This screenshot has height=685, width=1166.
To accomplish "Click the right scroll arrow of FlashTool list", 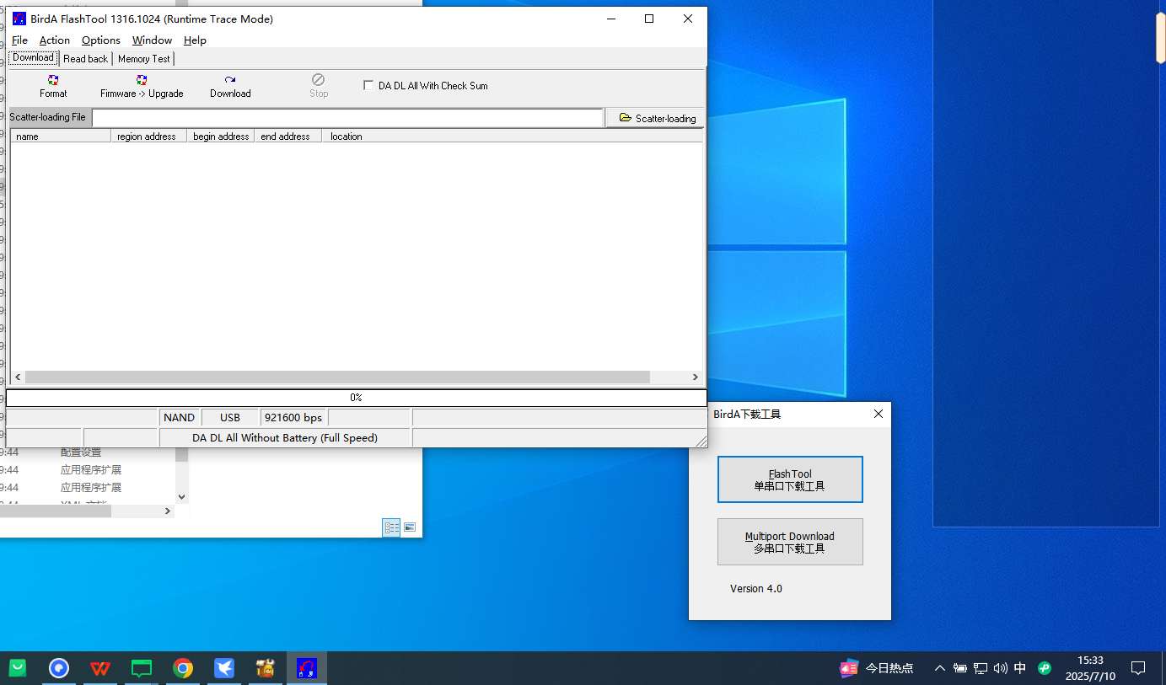I will tap(696, 377).
